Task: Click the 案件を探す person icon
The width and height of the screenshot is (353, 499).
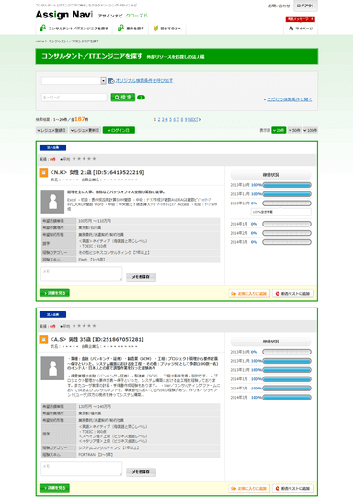Action: tap(120, 29)
